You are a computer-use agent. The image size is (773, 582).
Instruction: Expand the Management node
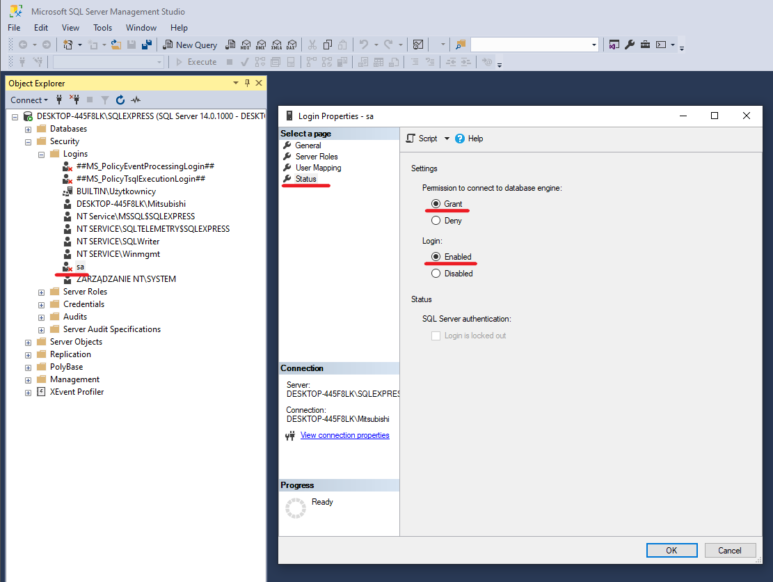[x=28, y=380]
